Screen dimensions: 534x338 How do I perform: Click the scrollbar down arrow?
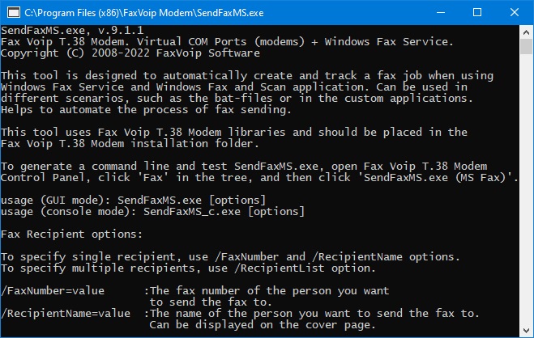click(x=526, y=330)
